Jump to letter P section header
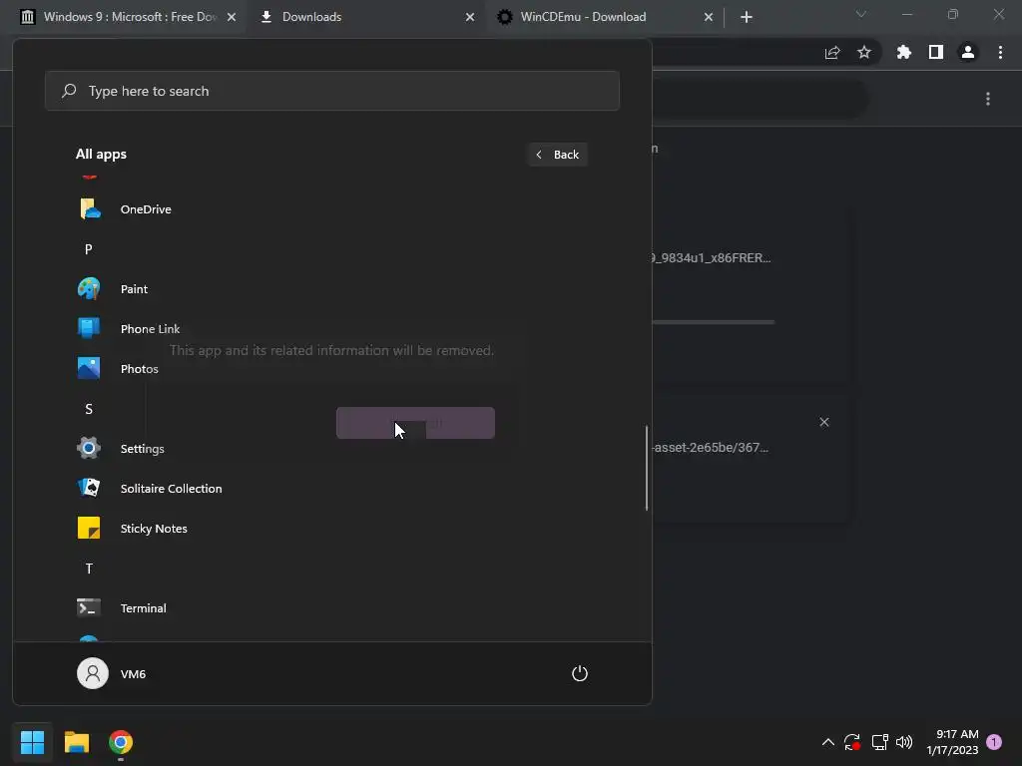The width and height of the screenshot is (1022, 766). pos(89,248)
